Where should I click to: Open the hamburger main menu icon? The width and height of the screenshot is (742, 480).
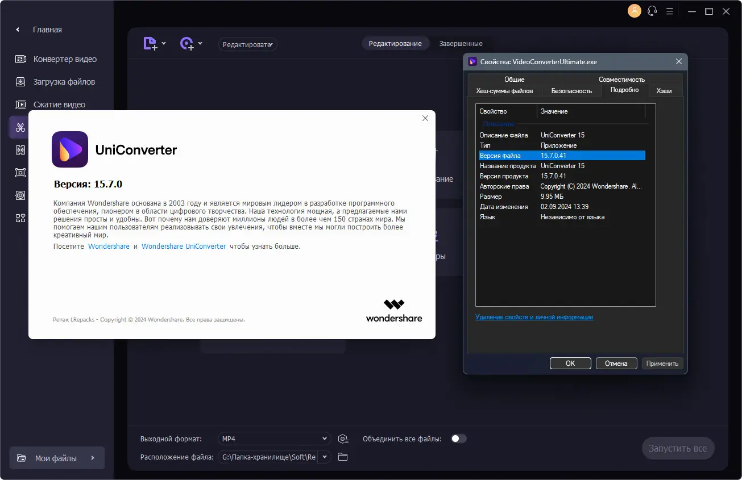click(670, 11)
